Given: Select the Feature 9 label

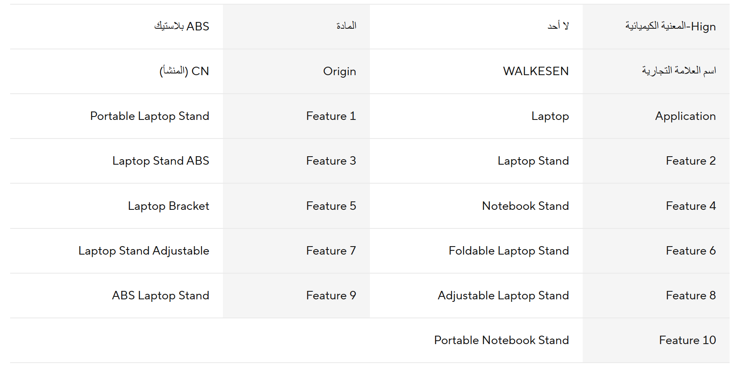Looking at the screenshot, I should [x=331, y=296].
